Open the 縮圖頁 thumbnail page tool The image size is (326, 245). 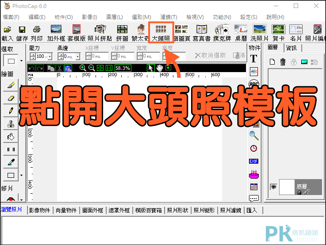182,33
